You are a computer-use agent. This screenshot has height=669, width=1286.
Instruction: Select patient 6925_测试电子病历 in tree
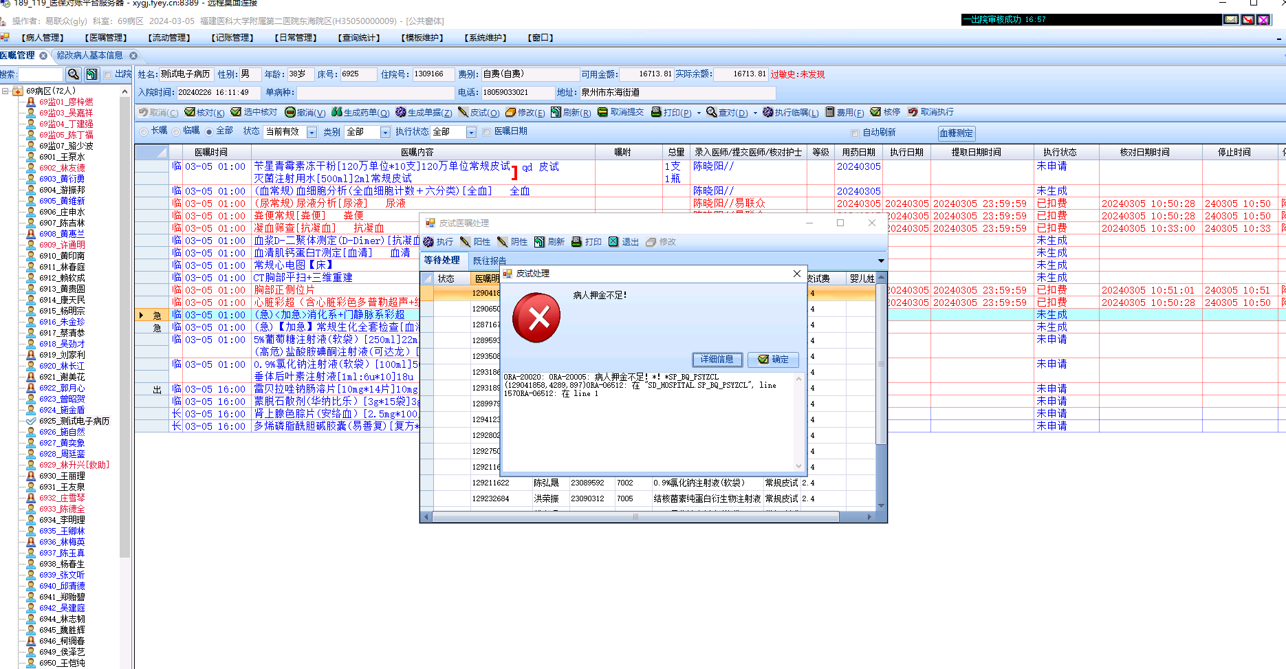[74, 421]
